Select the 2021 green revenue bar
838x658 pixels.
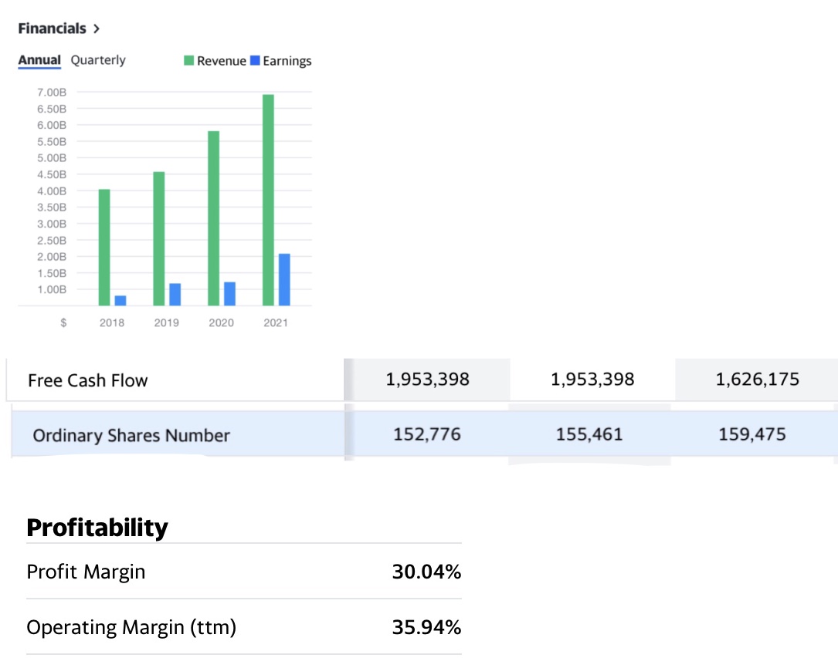pos(268,201)
